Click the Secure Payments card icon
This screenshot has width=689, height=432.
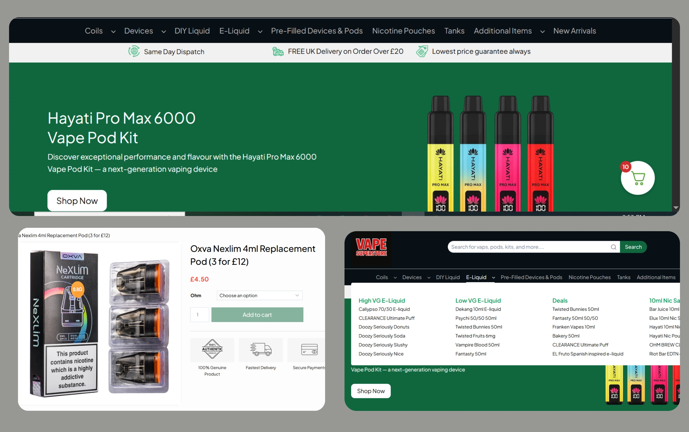309,349
